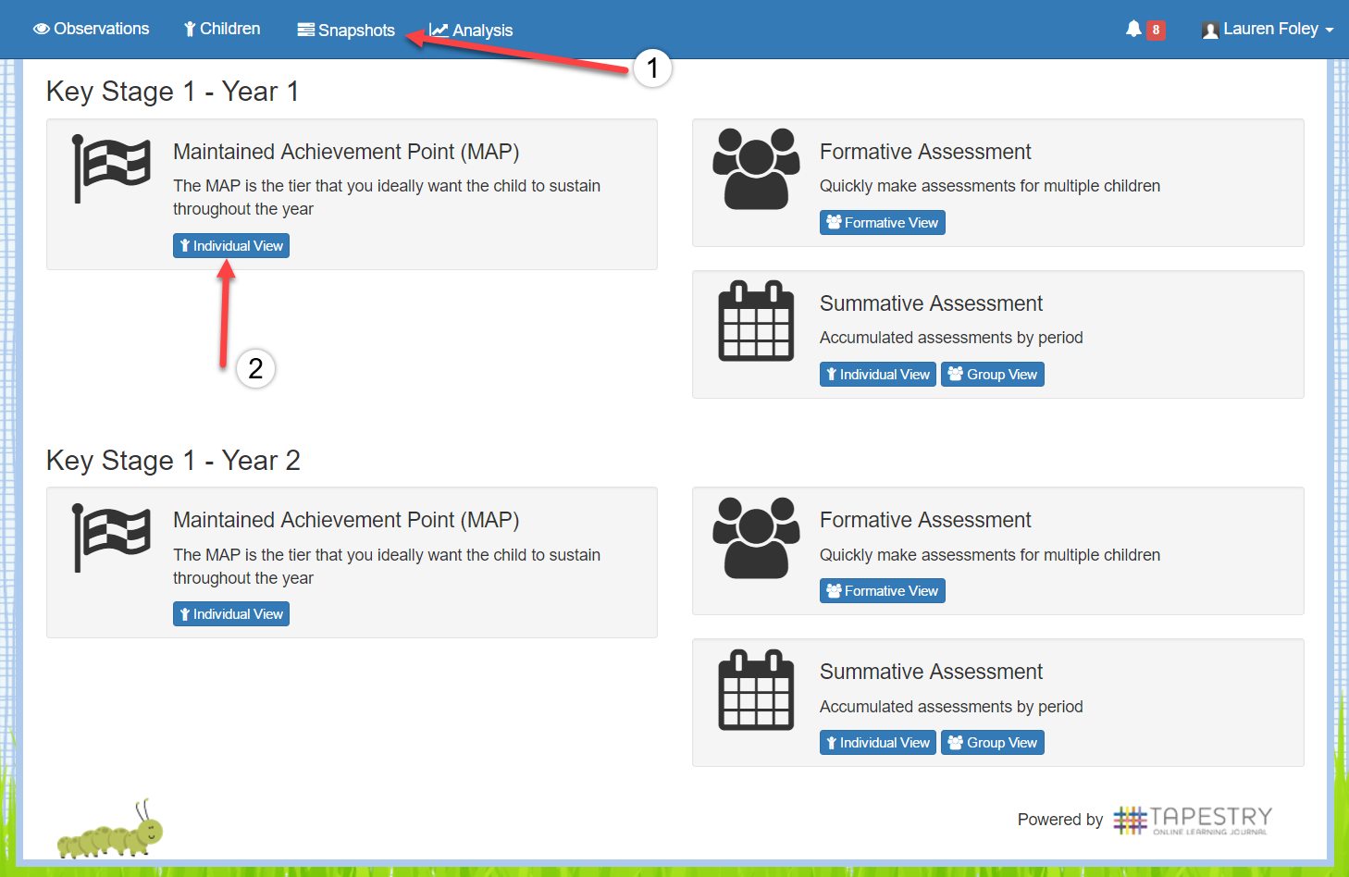Select the 'Key Stage 1 - Year 2' heading
Screen dimensions: 1349x877
click(x=173, y=460)
